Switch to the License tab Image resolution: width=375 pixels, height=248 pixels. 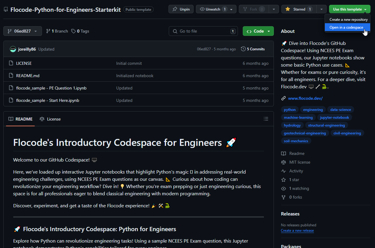[x=50, y=119]
